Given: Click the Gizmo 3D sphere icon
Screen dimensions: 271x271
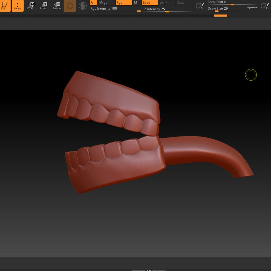Looking at the screenshot, I should tap(70, 6).
